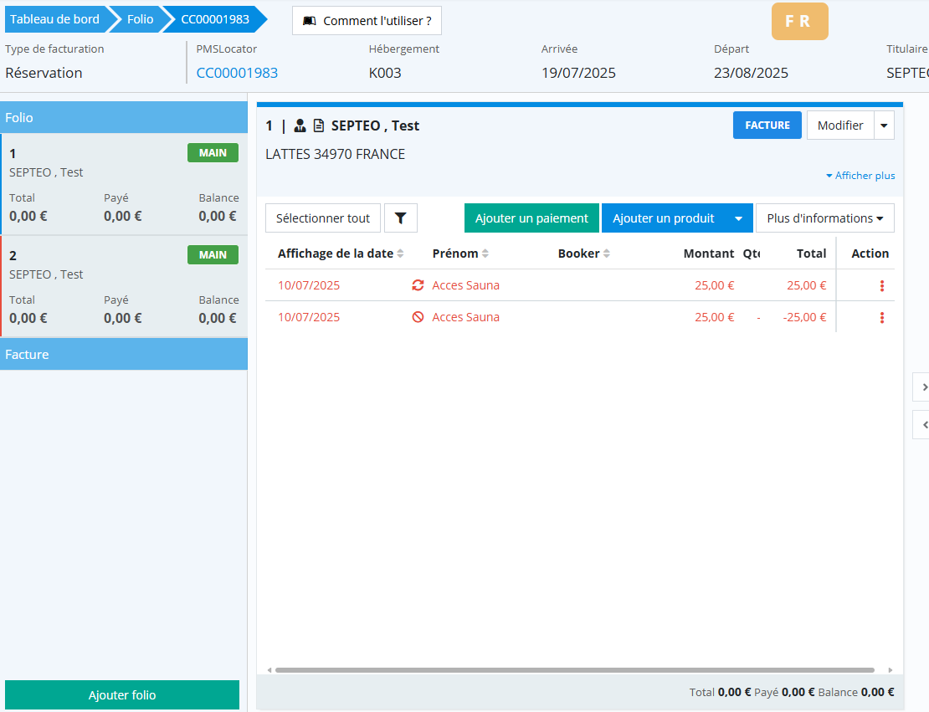Select folio 2 in the Folio list
The height and width of the screenshot is (712, 929).
pyautogui.click(x=124, y=286)
